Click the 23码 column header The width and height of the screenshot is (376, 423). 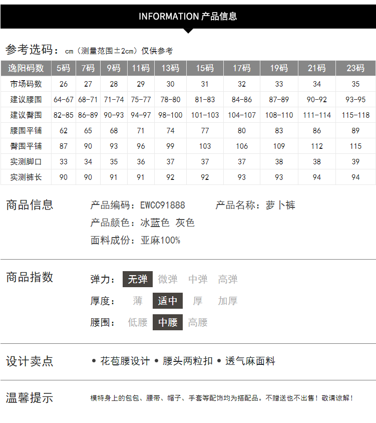click(x=355, y=68)
